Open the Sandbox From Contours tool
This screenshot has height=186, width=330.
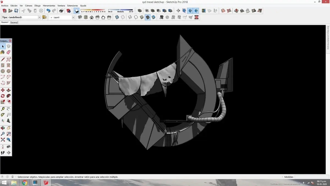point(223,11)
